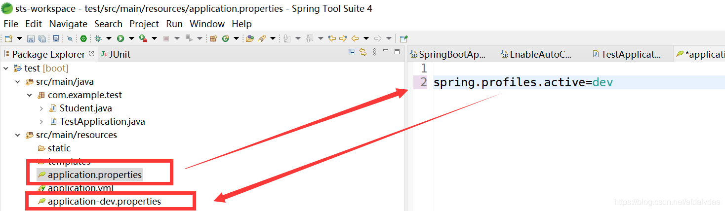
Task: Select the *applicati... editor tab
Action: point(700,54)
